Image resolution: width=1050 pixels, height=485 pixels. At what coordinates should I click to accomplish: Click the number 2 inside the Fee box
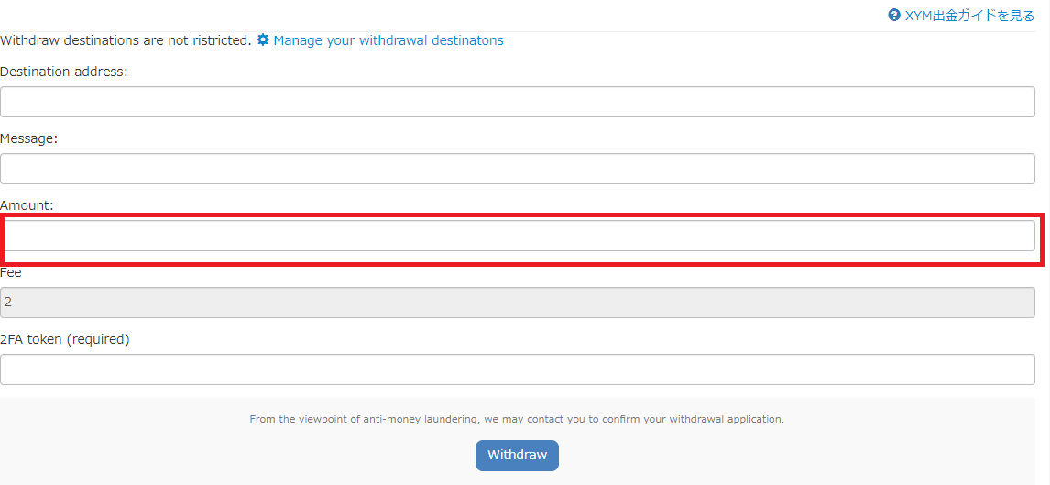(8, 303)
